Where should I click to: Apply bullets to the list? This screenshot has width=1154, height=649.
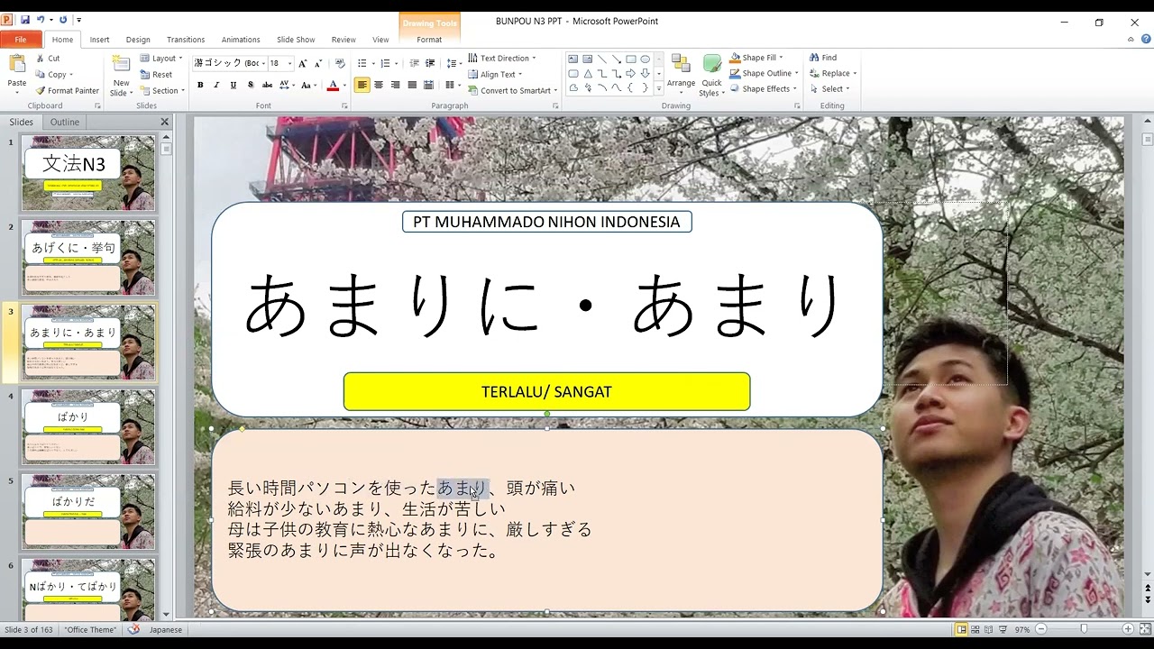[364, 63]
